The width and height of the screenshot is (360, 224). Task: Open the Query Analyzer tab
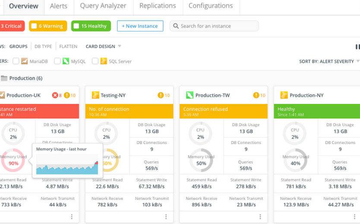[103, 6]
